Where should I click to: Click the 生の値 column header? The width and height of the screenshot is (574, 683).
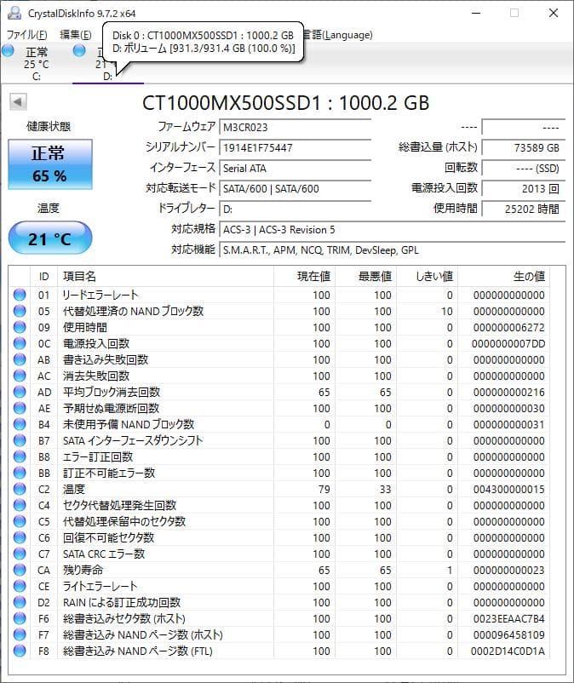point(504,276)
